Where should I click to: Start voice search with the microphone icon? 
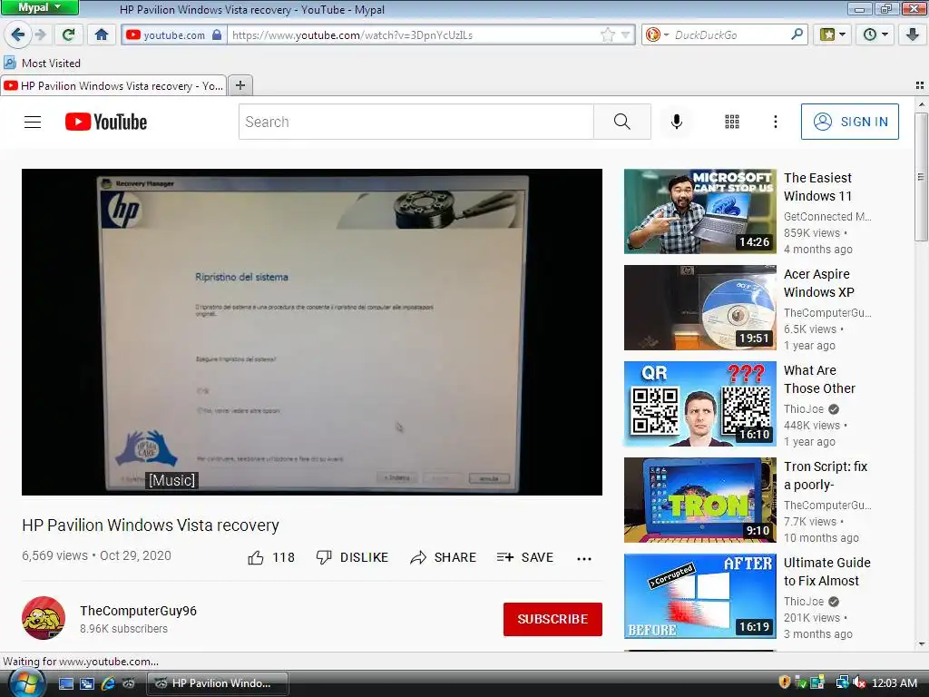676,122
